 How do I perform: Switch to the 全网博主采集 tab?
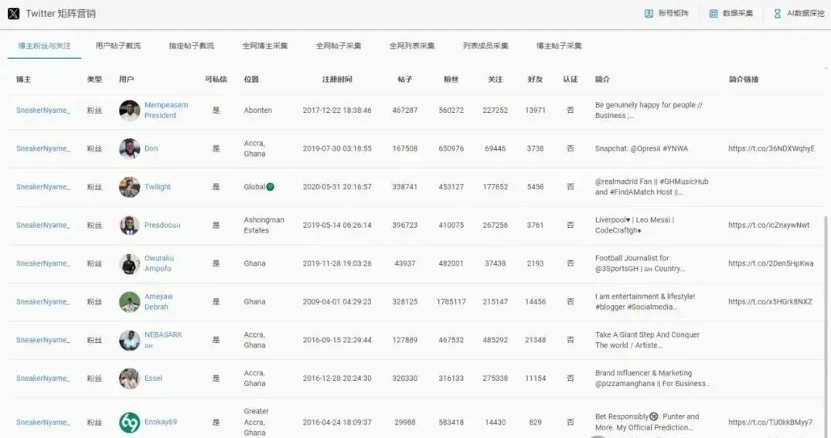pos(265,46)
